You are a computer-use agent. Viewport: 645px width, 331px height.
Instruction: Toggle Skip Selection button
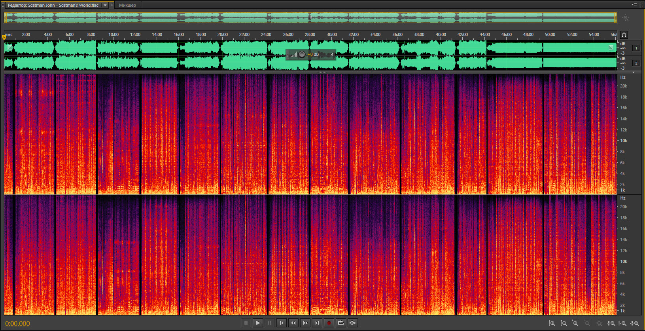pos(353,323)
